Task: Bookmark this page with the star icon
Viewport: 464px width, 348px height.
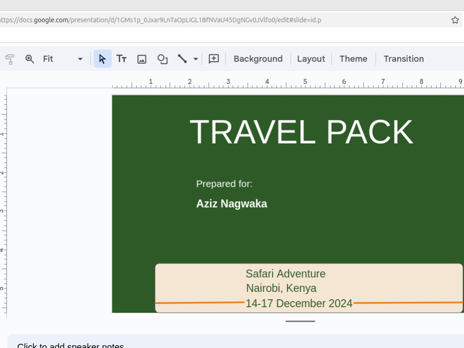Action: click(455, 20)
